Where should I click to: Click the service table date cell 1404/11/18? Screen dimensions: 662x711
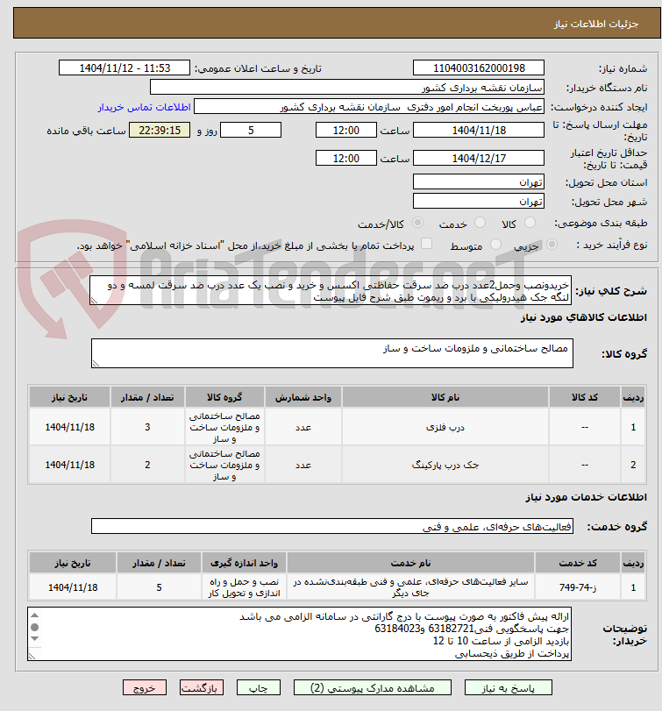pyautogui.click(x=73, y=587)
